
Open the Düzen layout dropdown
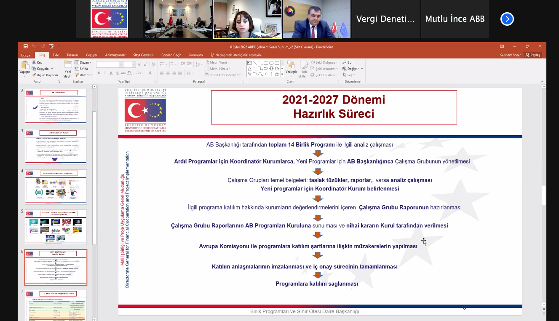[x=83, y=62]
